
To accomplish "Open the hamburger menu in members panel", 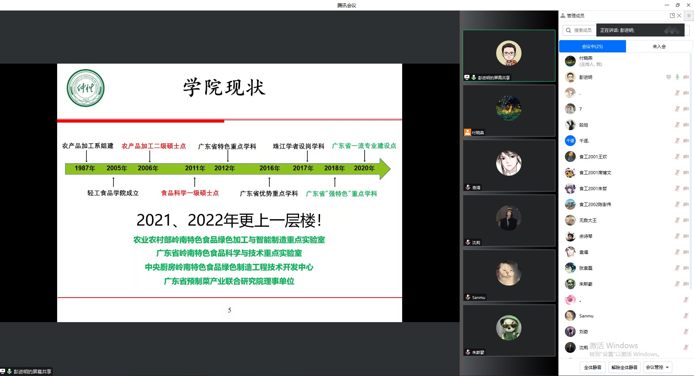I will point(689,16).
